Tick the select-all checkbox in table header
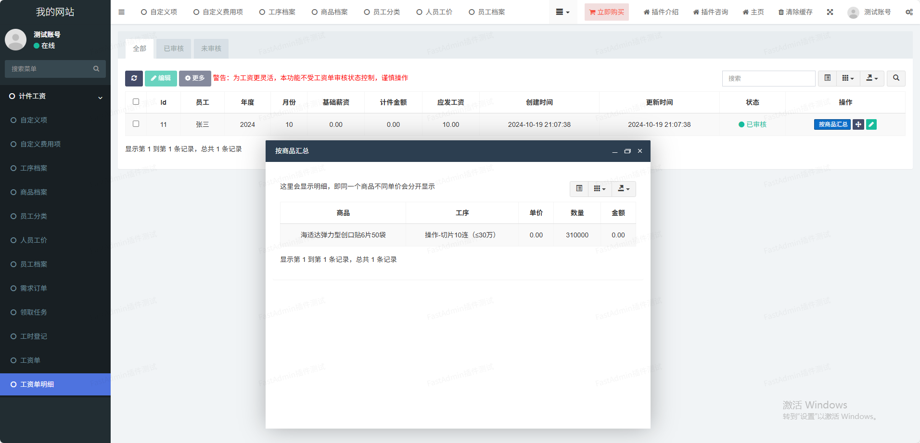920x443 pixels. click(136, 102)
